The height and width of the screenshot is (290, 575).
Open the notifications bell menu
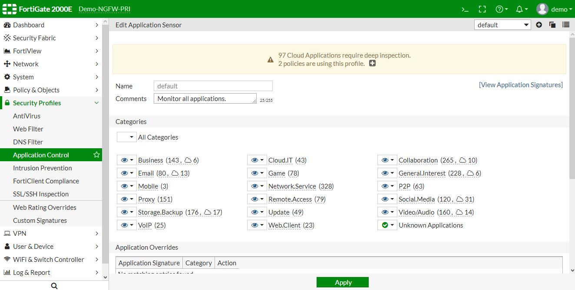click(522, 9)
